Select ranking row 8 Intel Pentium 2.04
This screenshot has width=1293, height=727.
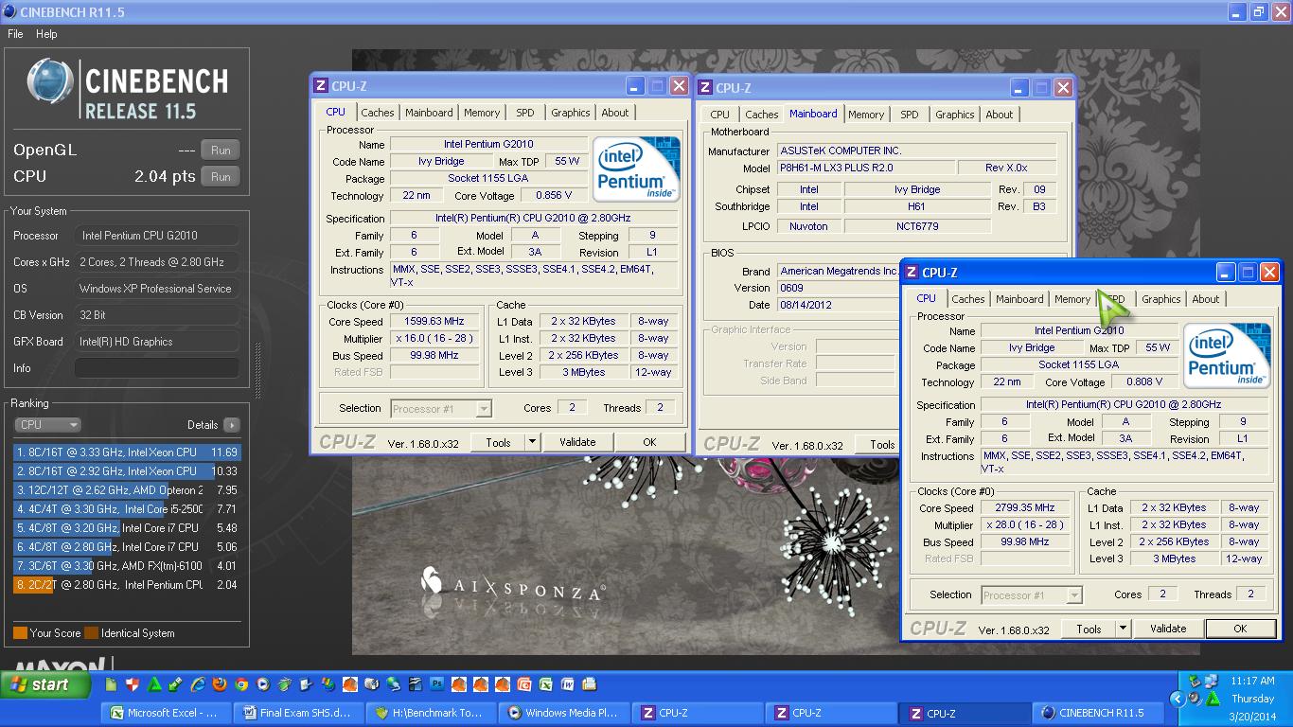(127, 585)
